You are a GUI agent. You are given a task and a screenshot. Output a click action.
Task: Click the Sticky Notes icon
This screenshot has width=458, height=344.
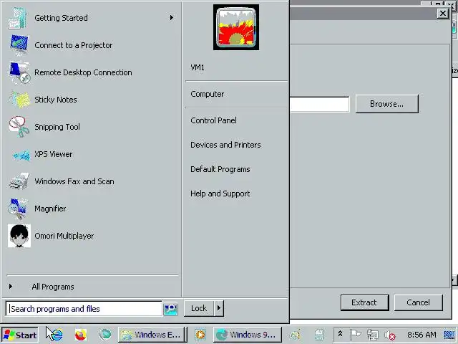click(19, 100)
